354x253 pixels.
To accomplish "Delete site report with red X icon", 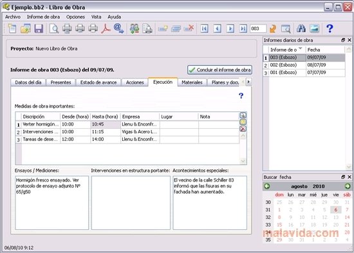I will [x=189, y=28].
